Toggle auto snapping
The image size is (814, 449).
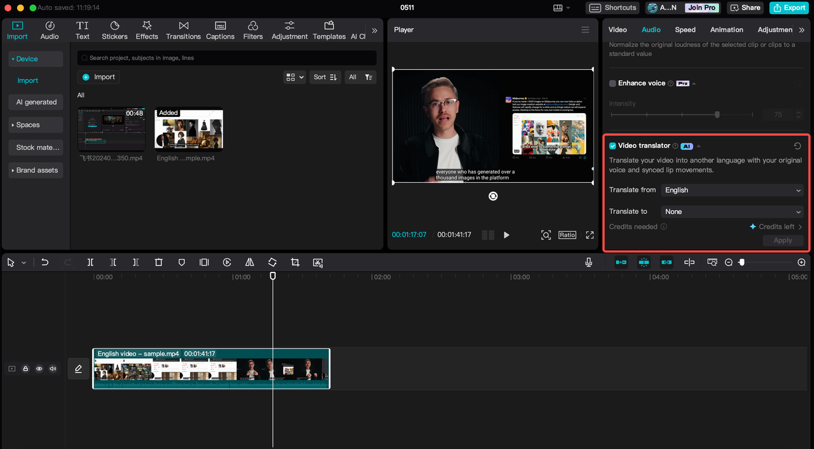pyautogui.click(x=644, y=262)
